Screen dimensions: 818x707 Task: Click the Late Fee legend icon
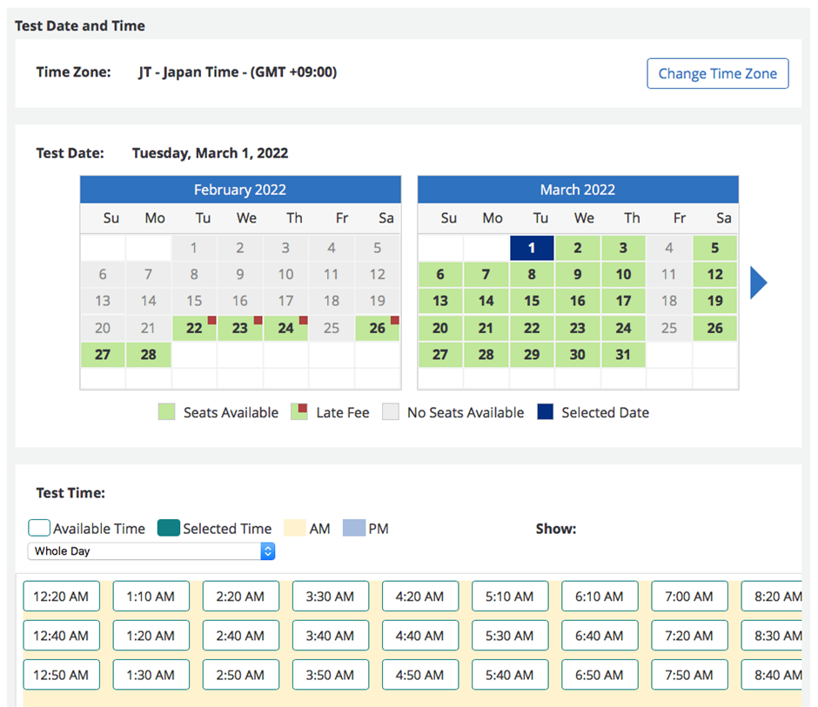coord(299,412)
